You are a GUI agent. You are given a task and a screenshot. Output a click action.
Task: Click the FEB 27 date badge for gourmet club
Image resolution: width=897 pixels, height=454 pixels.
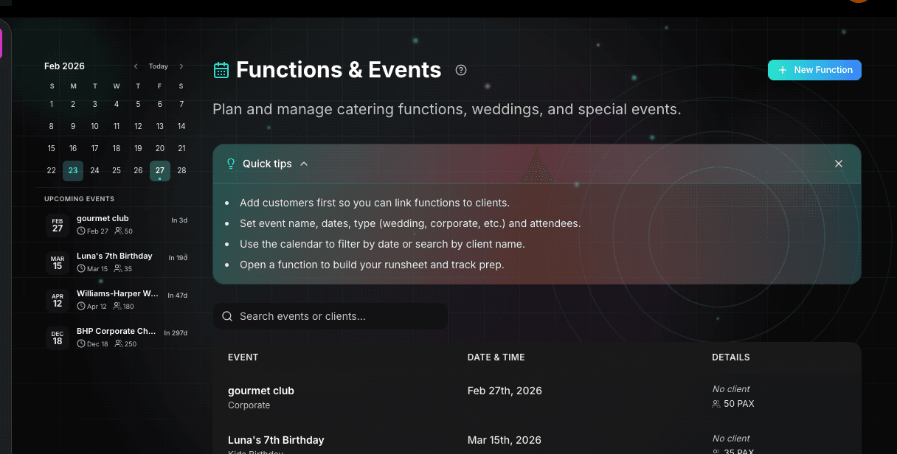coord(58,224)
